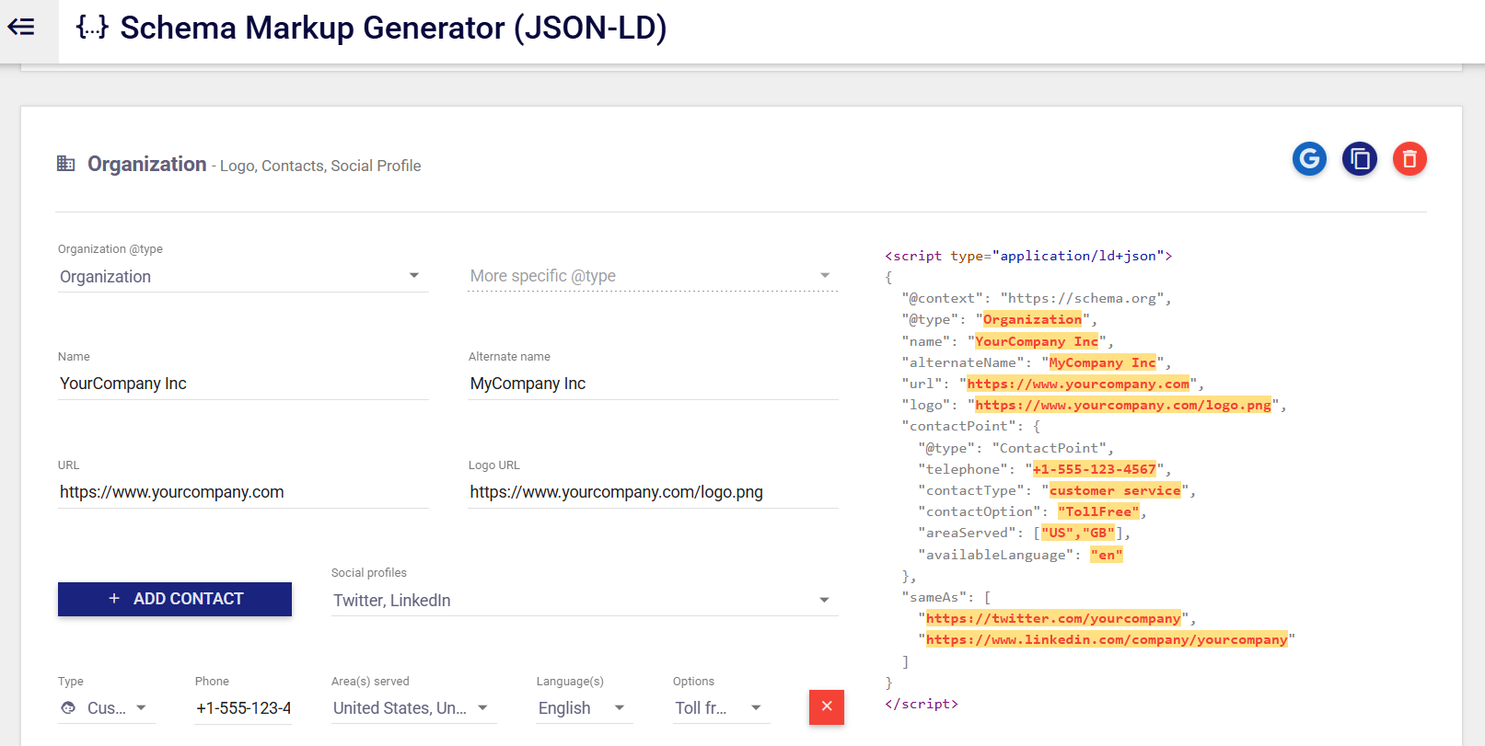Click highlighted https://www.yourcompany.com in the code
1485x746 pixels.
click(x=1078, y=384)
